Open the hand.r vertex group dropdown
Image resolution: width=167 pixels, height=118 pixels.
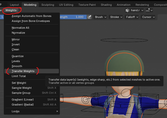point(135,10)
